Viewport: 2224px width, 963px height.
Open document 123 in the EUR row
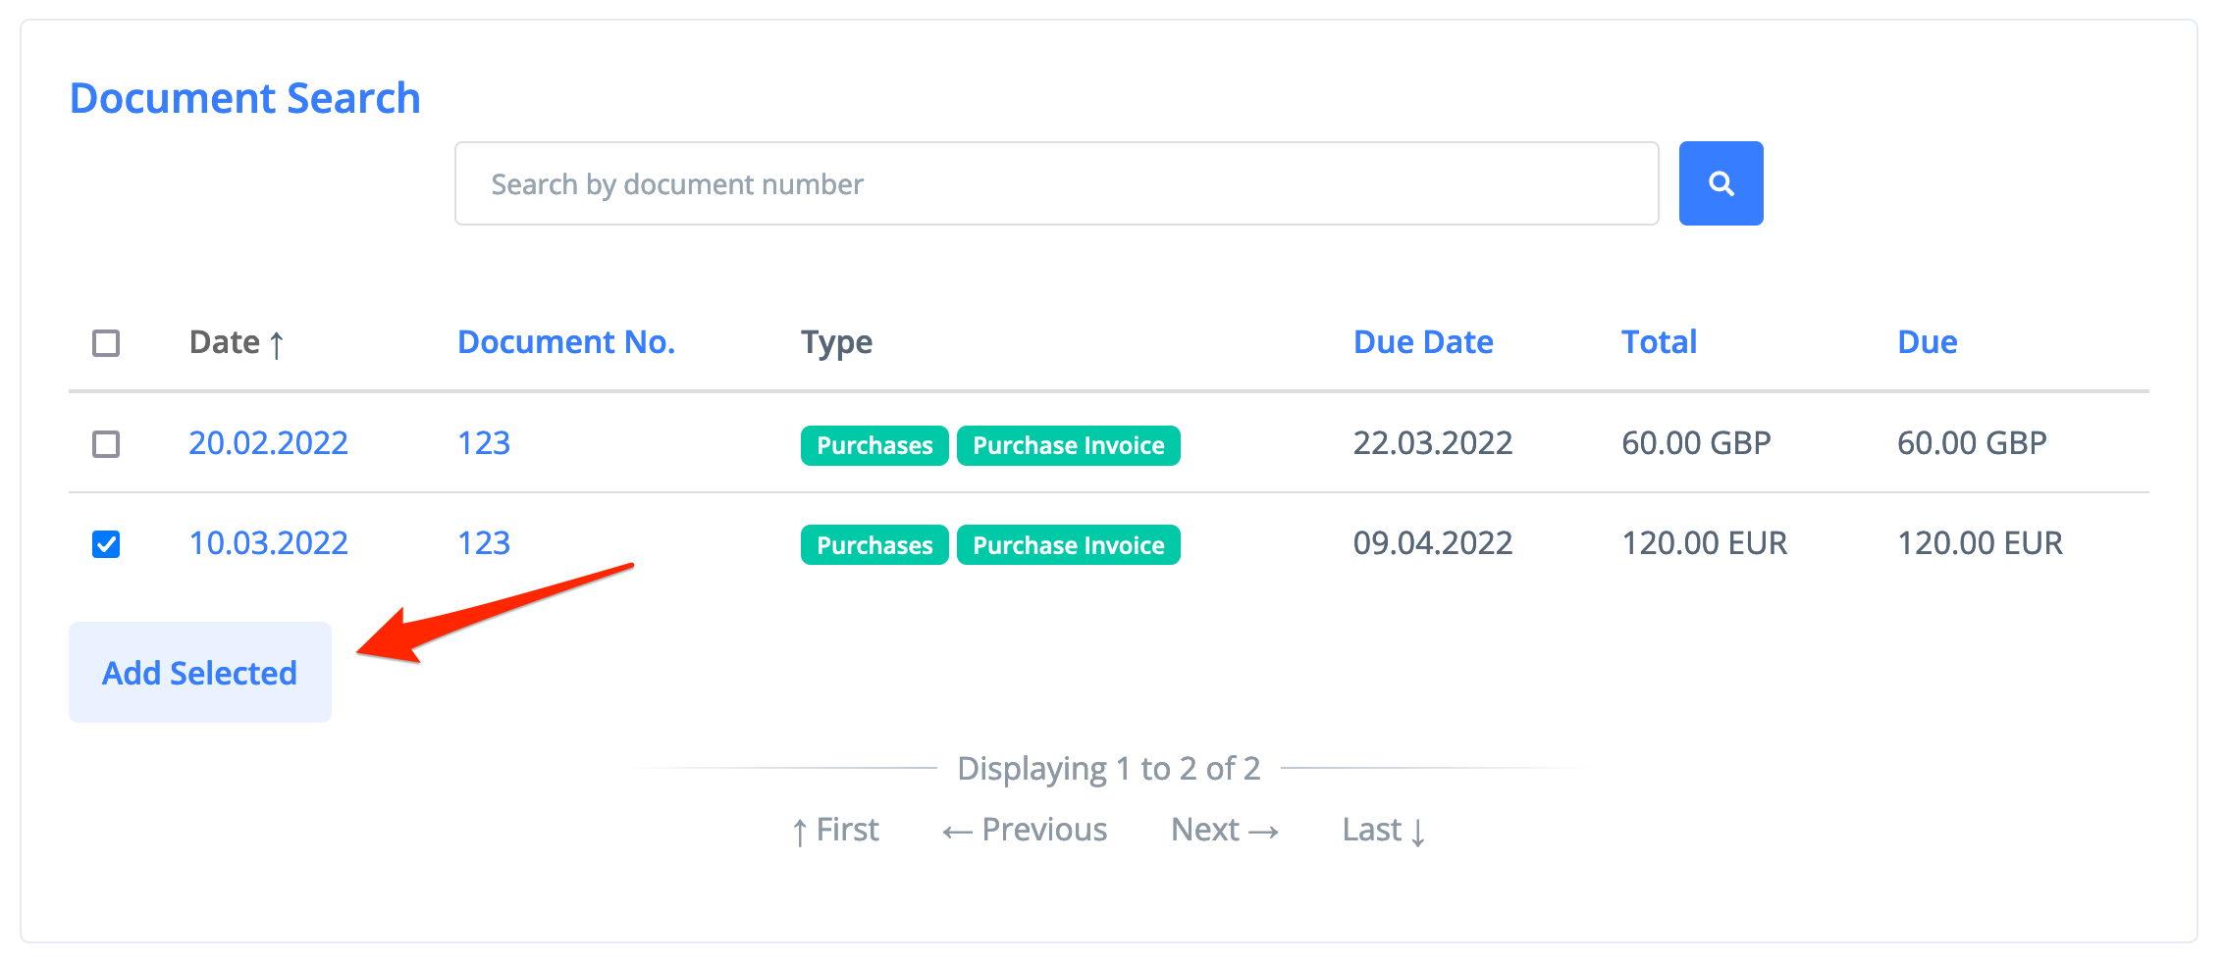coord(484,543)
